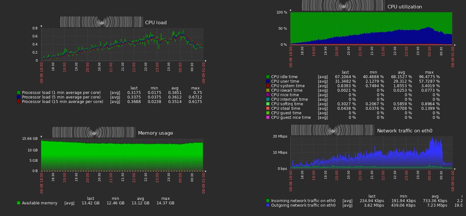Image resolution: width=466 pixels, height=216 pixels.
Task: Click the Available memory green legend swatch
Action: click(x=19, y=203)
